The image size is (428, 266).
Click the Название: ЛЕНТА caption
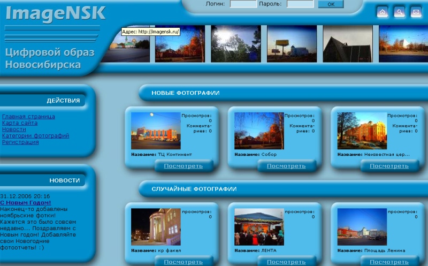point(256,250)
